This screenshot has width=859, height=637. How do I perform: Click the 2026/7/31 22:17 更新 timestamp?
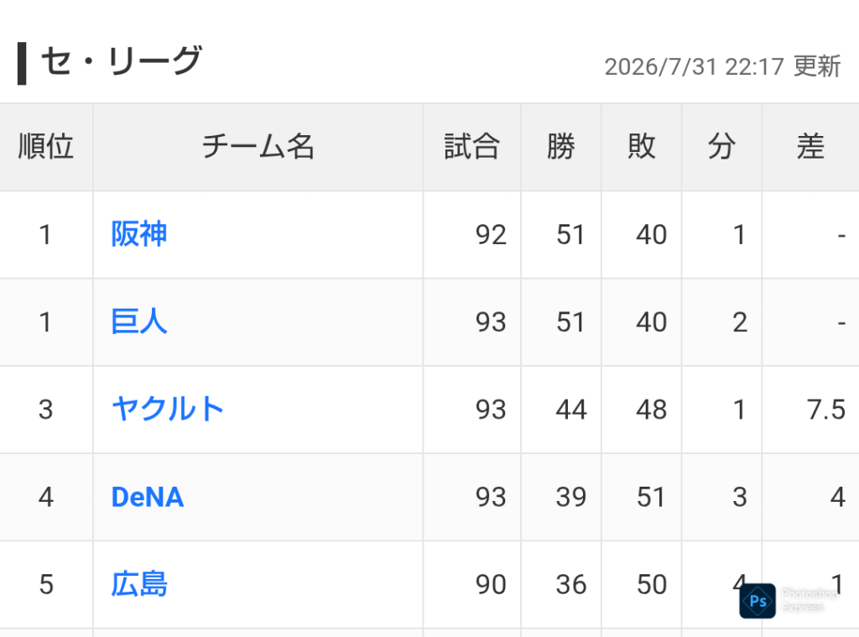pos(722,67)
